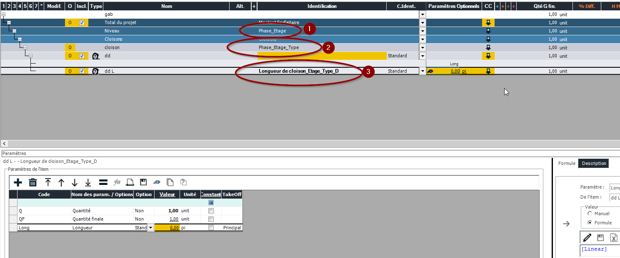Click the Excel icon in the formula toolbar
The width and height of the screenshot is (620, 258).
click(x=614, y=238)
